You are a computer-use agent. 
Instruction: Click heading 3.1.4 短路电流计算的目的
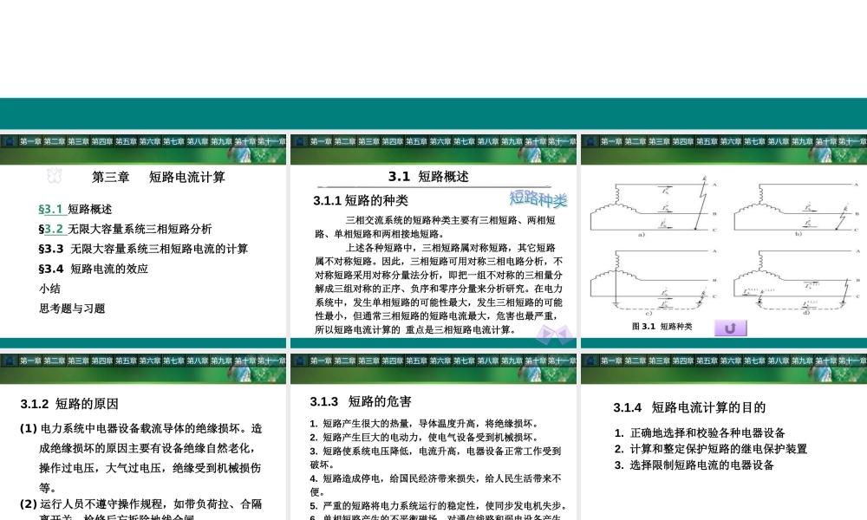689,408
